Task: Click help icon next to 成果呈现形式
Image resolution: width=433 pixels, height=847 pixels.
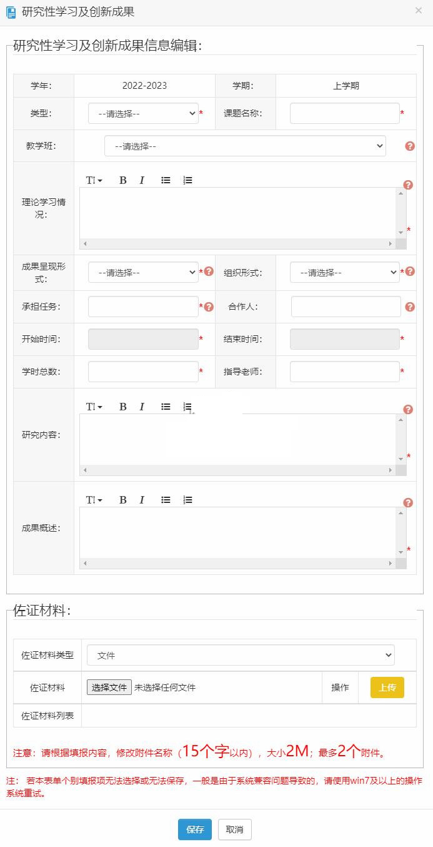Action: pyautogui.click(x=209, y=271)
